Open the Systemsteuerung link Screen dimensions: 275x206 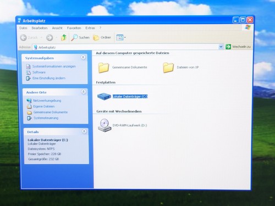[x=46, y=118]
